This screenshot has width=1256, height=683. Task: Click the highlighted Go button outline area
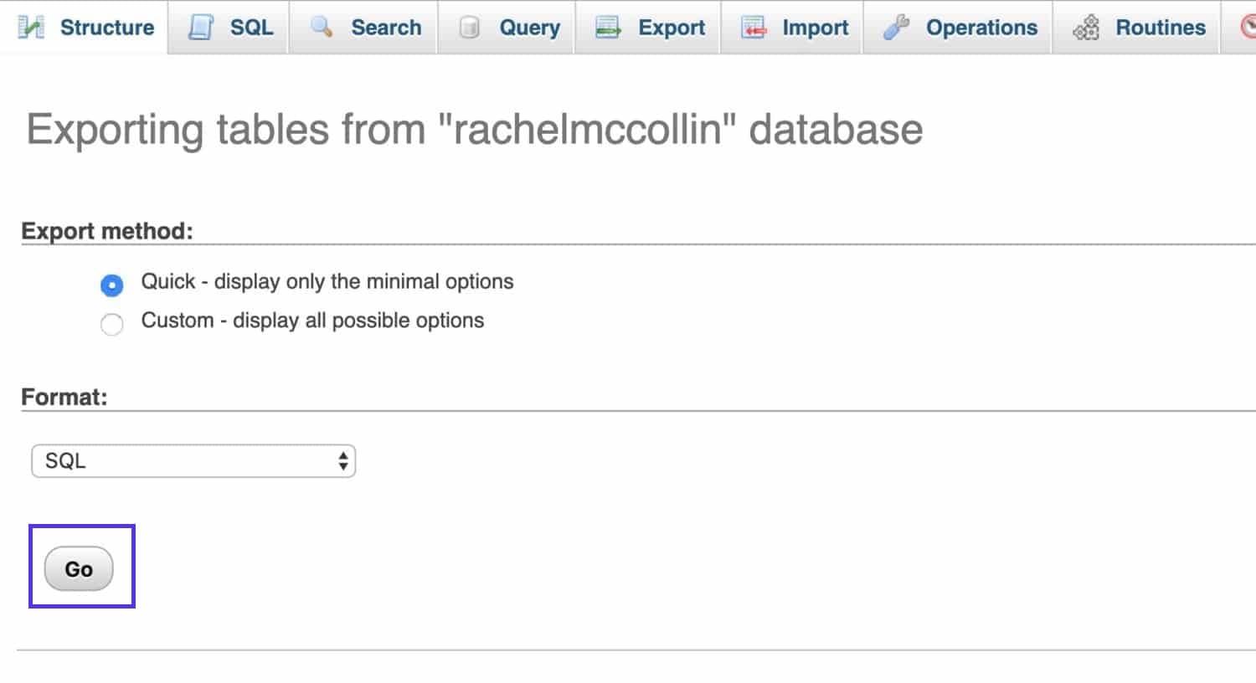[80, 567]
